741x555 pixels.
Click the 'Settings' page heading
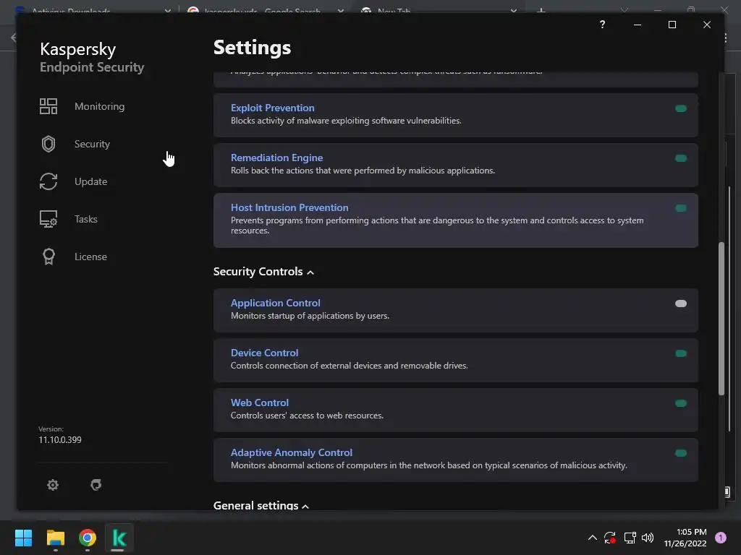(252, 48)
